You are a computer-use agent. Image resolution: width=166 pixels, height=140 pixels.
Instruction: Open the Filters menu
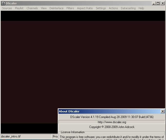[x=70, y=8]
